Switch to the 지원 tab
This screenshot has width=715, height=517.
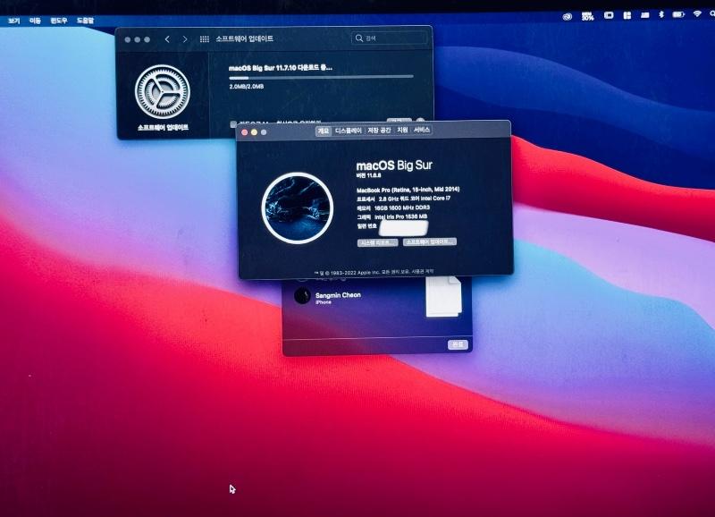[x=402, y=130]
